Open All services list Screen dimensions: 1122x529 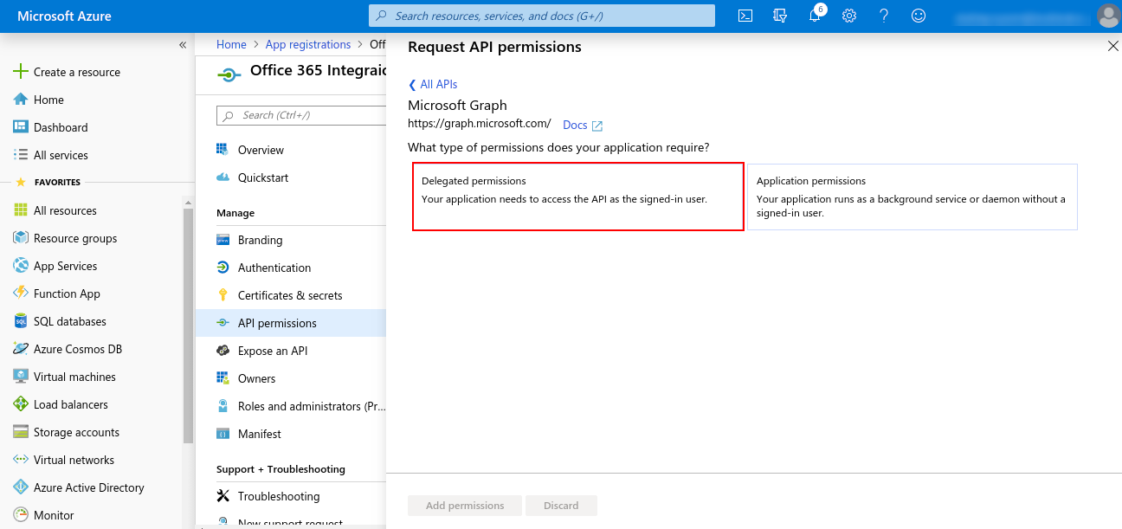click(x=60, y=155)
